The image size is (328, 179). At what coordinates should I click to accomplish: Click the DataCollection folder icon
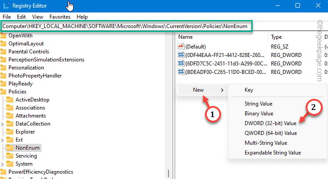point(10,124)
